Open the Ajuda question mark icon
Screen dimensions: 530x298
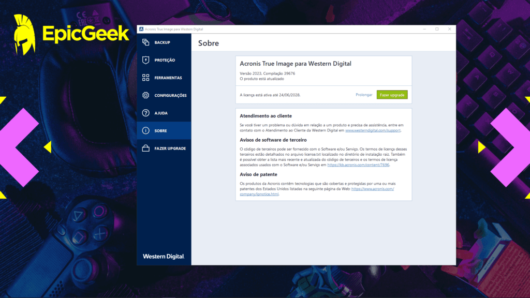coord(145,113)
